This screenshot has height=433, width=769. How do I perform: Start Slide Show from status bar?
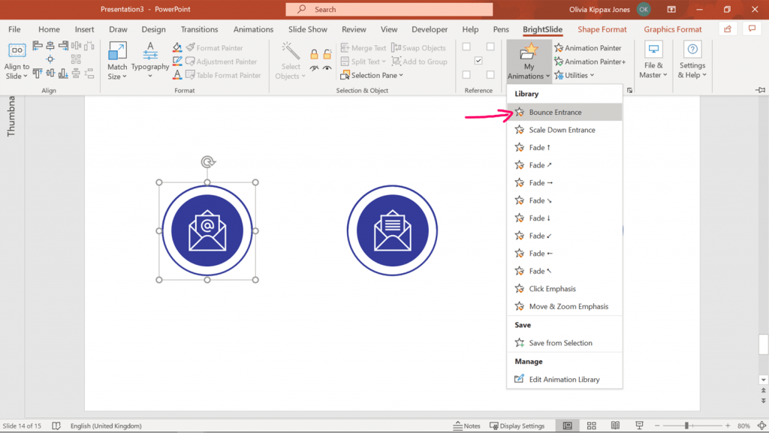coord(639,425)
